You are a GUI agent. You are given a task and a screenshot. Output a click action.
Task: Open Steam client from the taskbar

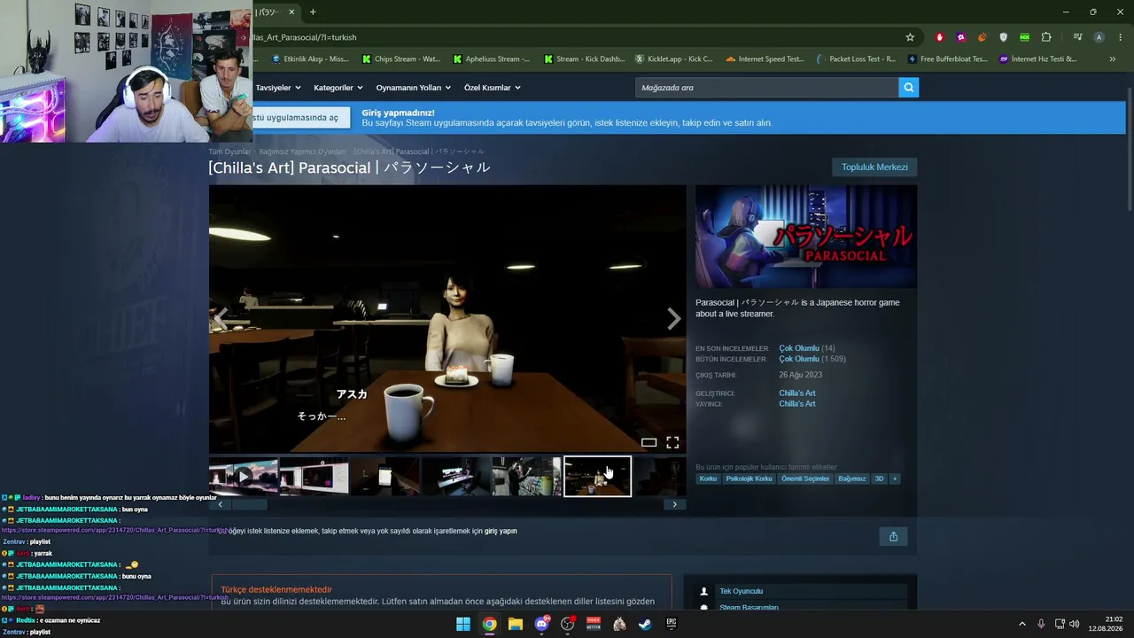tap(645, 624)
